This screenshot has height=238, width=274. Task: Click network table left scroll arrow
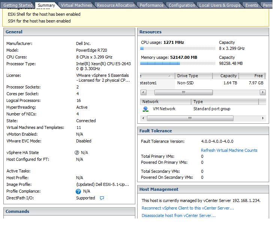[x=143, y=118]
